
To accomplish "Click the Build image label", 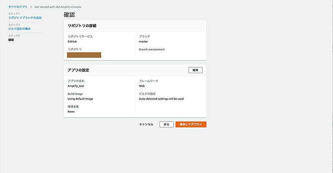I will click(x=75, y=94).
